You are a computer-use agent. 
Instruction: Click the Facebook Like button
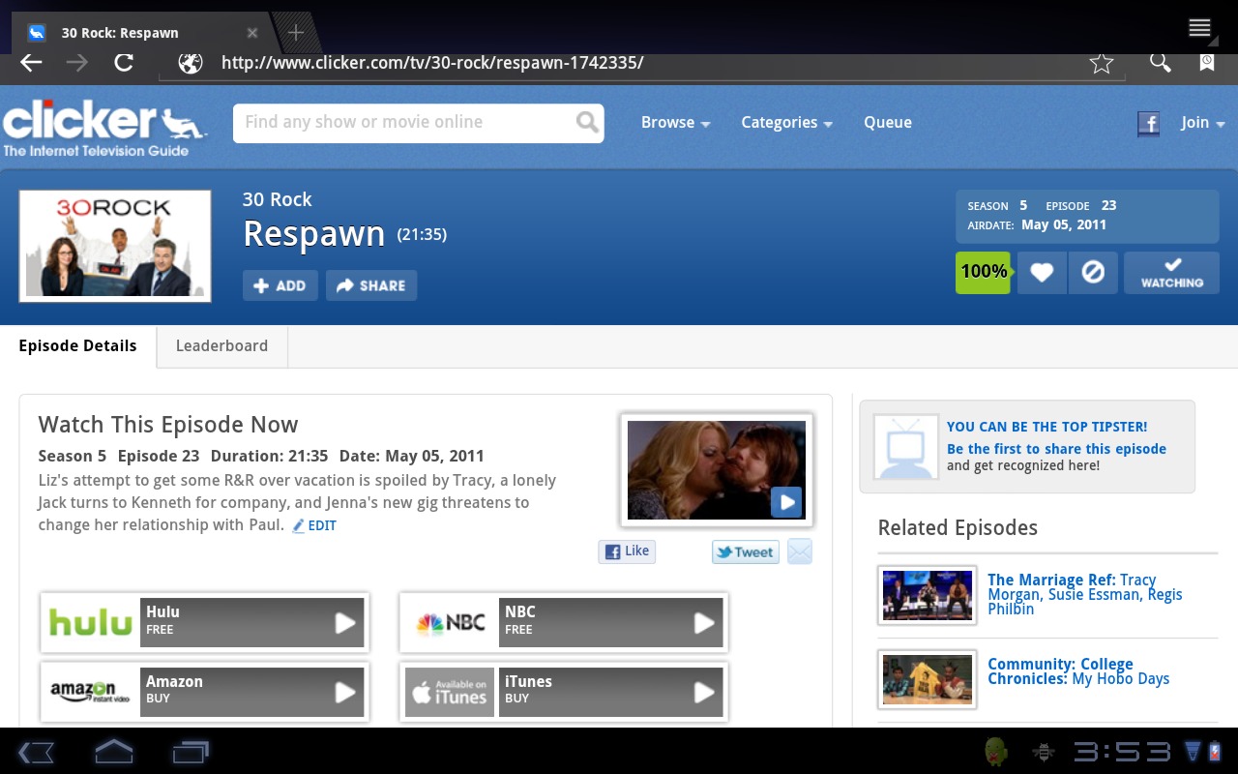pyautogui.click(x=627, y=551)
